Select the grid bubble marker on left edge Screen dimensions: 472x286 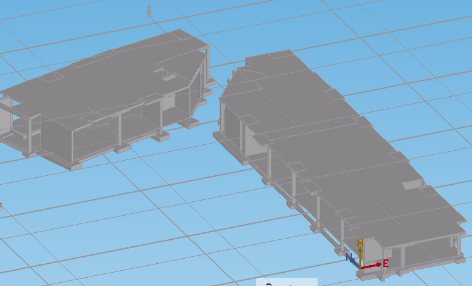click(x=1, y=206)
